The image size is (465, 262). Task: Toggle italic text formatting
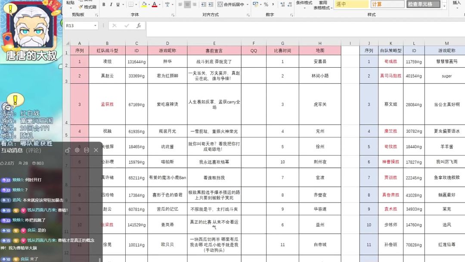(x=111, y=5)
